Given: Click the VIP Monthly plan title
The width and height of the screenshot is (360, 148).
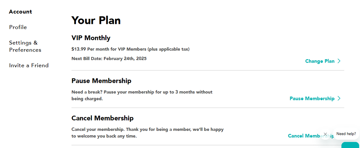Looking at the screenshot, I should [91, 38].
